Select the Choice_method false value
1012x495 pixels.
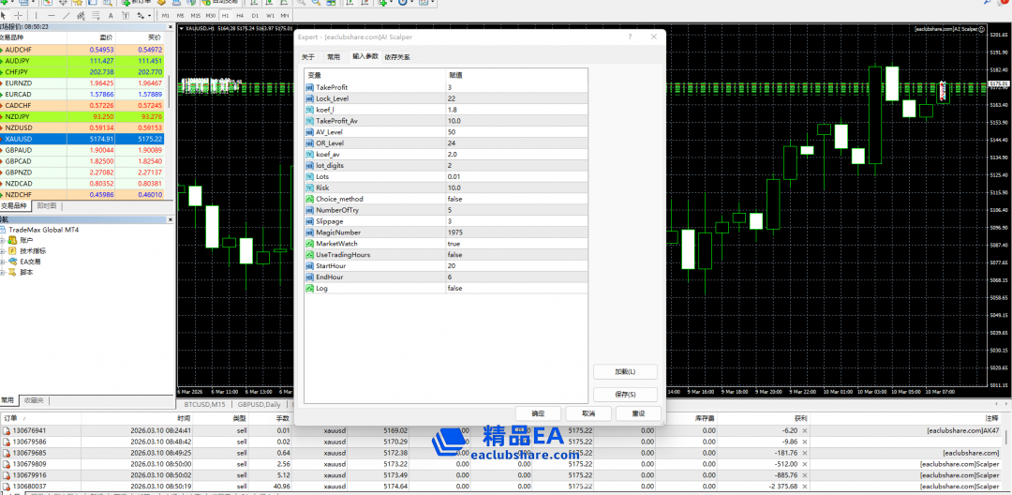pos(454,199)
